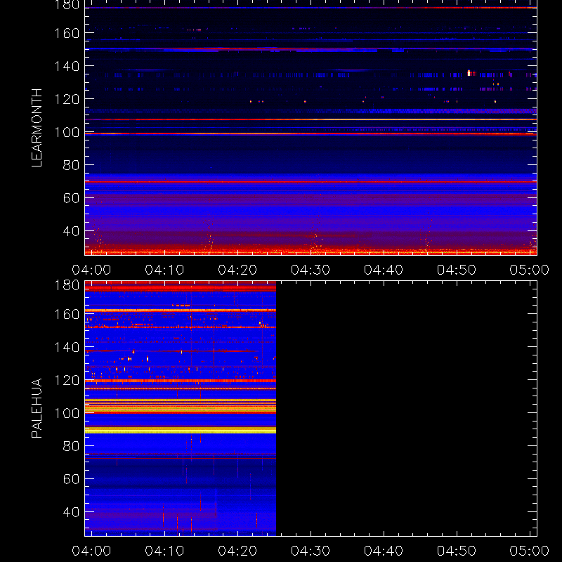Screen dimensions: 562x562
Task: Click the bright white burst near 04:52 in Learmonth
Action: coord(469,73)
